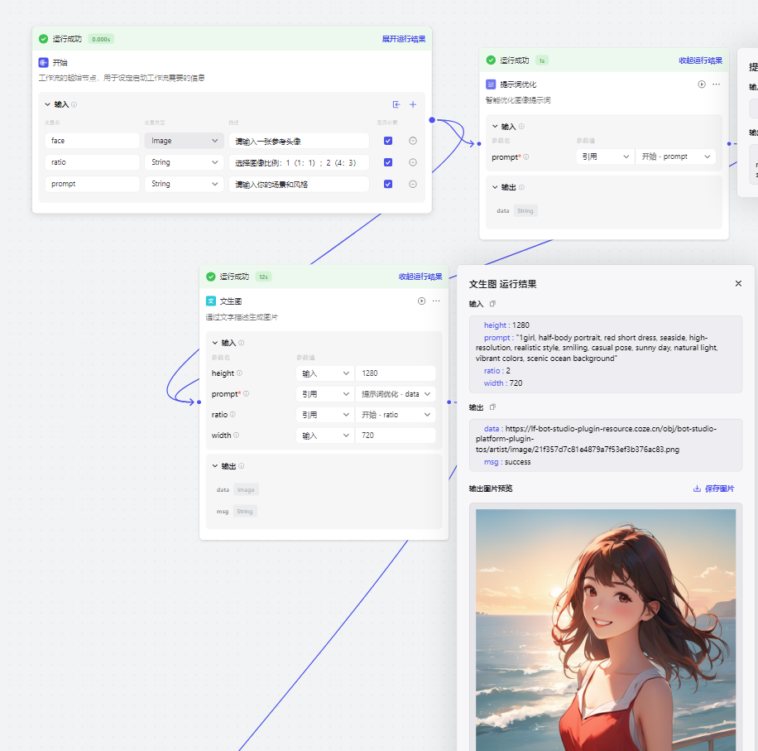Show info tooltip for 提示词优化 输出

click(x=521, y=187)
